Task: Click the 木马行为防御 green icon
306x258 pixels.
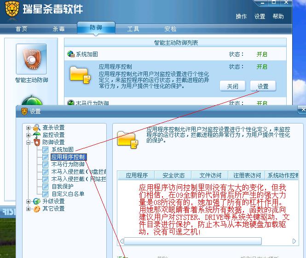Action: 71,103
